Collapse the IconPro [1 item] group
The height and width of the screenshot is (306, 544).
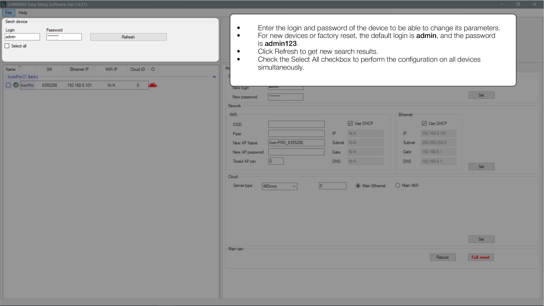click(x=214, y=77)
